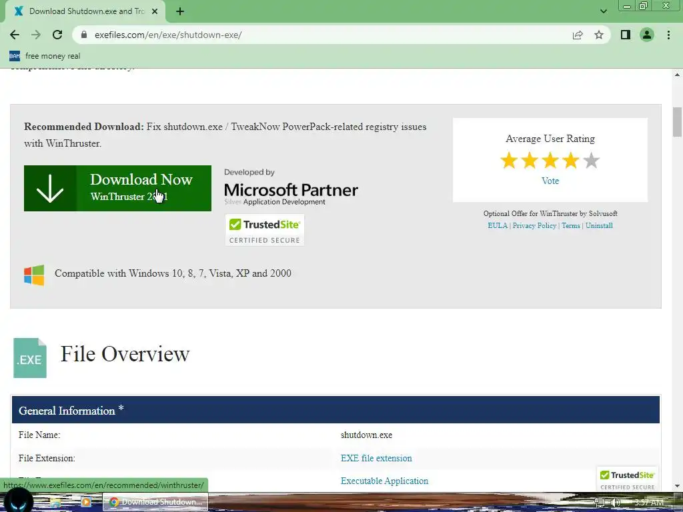This screenshot has height=512, width=683.
Task: Click the General Information table header
Action: [336, 410]
